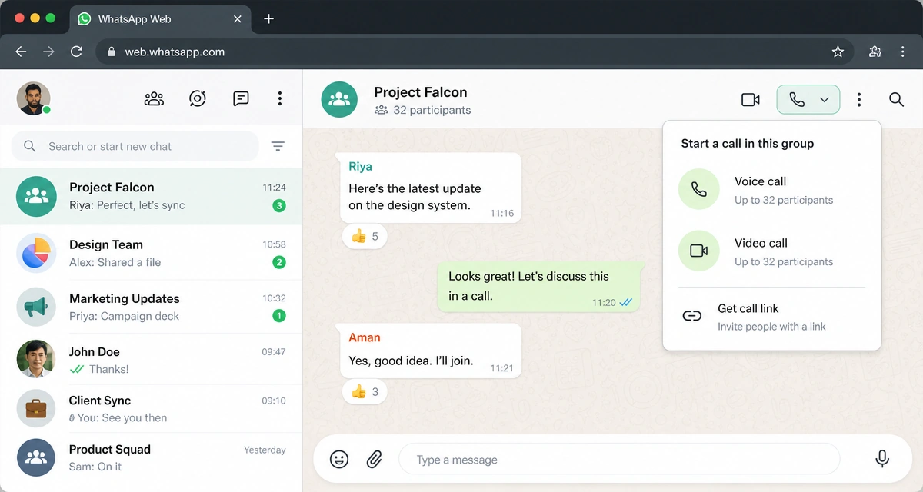Click the web.whatsapp.com address bar
The width and height of the screenshot is (923, 492).
click(475, 52)
